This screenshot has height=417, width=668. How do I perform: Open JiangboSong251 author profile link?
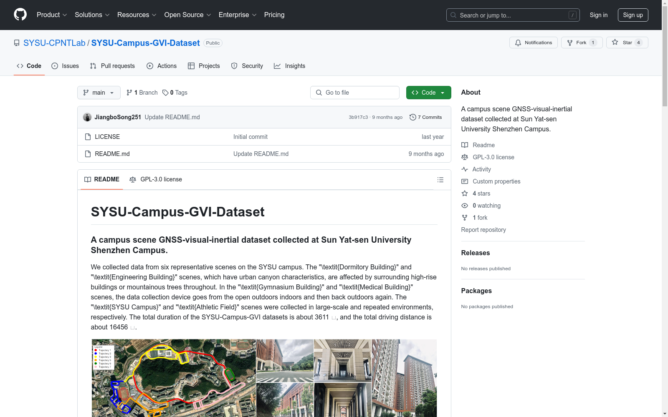(118, 117)
